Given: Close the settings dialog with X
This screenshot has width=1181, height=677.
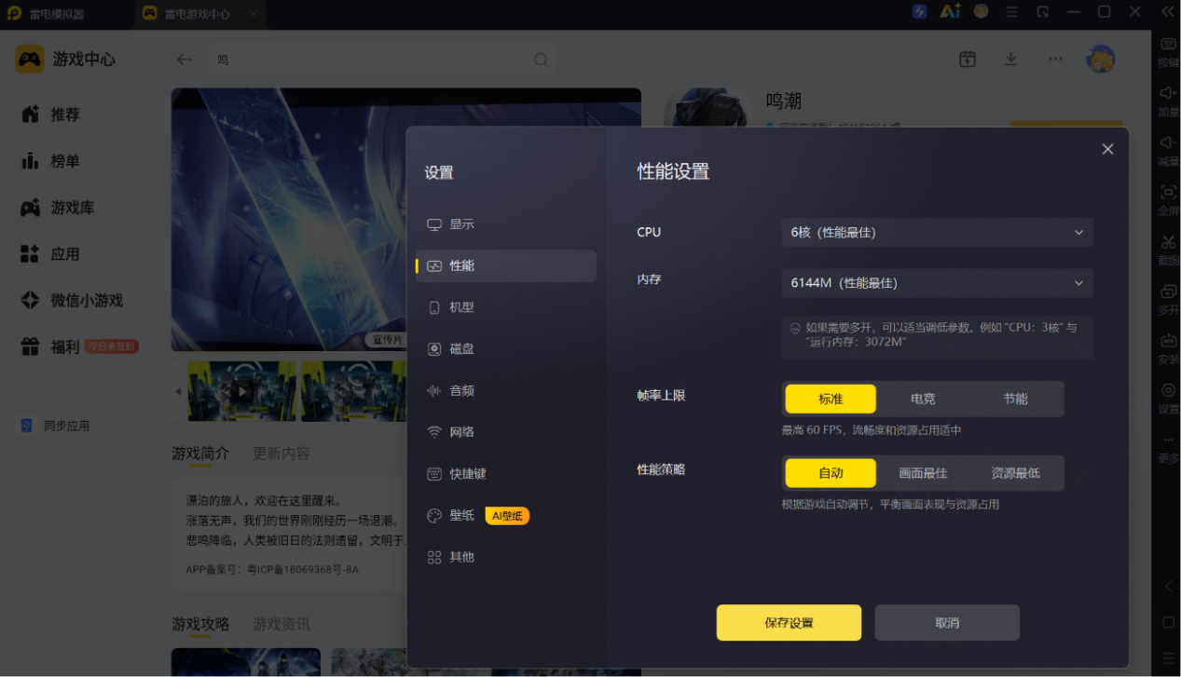Looking at the screenshot, I should (1107, 149).
